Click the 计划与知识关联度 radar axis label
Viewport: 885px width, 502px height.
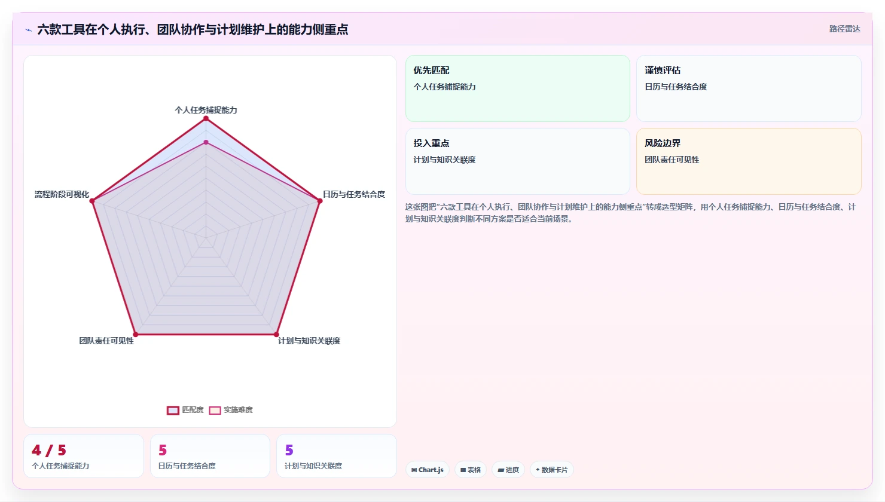[309, 341]
